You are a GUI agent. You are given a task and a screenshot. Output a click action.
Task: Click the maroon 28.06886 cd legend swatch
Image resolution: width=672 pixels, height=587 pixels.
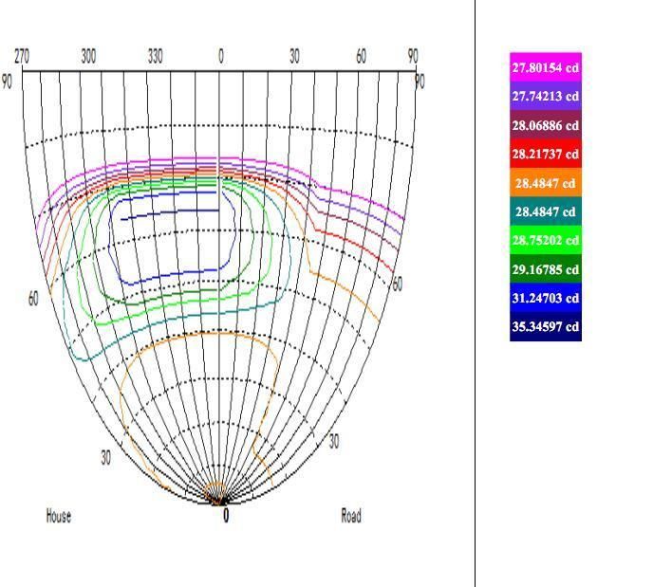[546, 125]
